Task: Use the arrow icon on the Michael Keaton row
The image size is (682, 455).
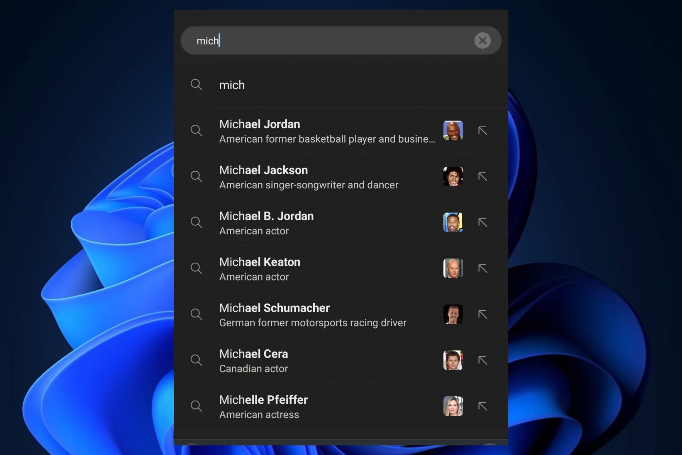Action: [x=482, y=268]
